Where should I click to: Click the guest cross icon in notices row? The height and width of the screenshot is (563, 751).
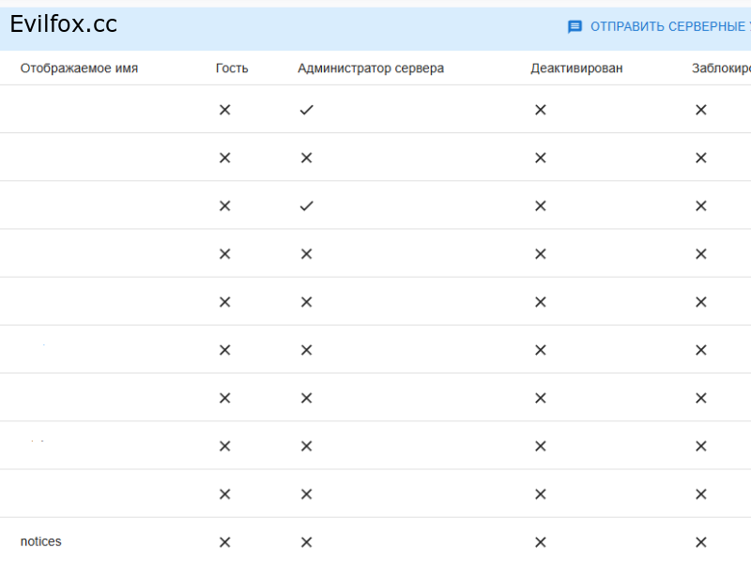[224, 542]
